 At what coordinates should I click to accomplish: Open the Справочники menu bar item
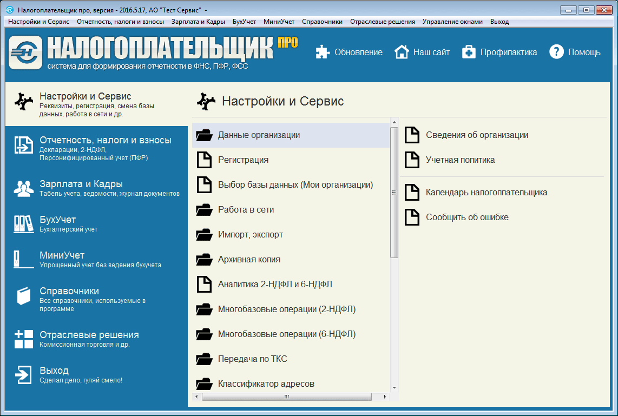pos(323,22)
